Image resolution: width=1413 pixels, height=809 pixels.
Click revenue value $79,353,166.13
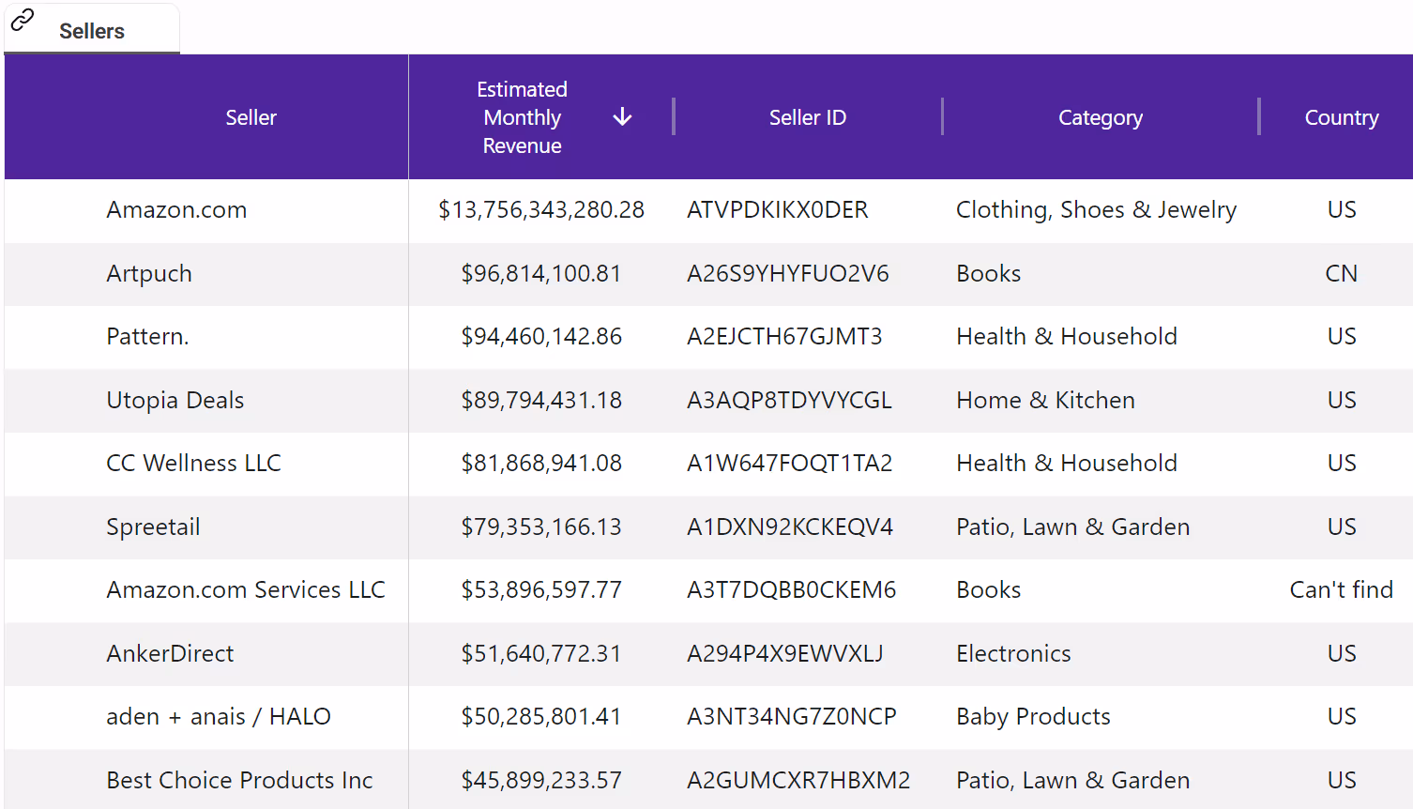click(x=541, y=527)
